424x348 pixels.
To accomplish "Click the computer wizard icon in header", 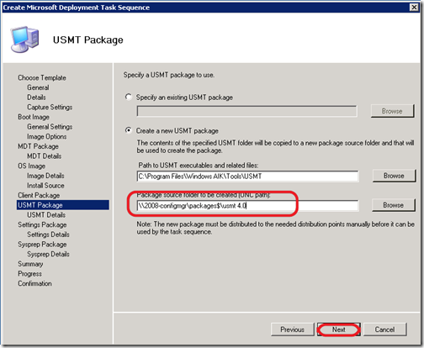I will tap(24, 40).
